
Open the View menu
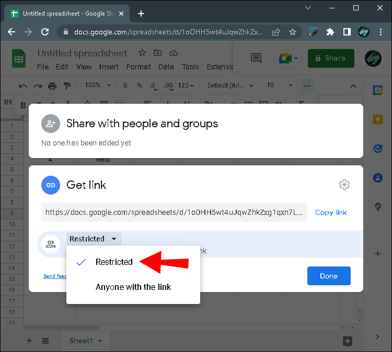tap(84, 67)
